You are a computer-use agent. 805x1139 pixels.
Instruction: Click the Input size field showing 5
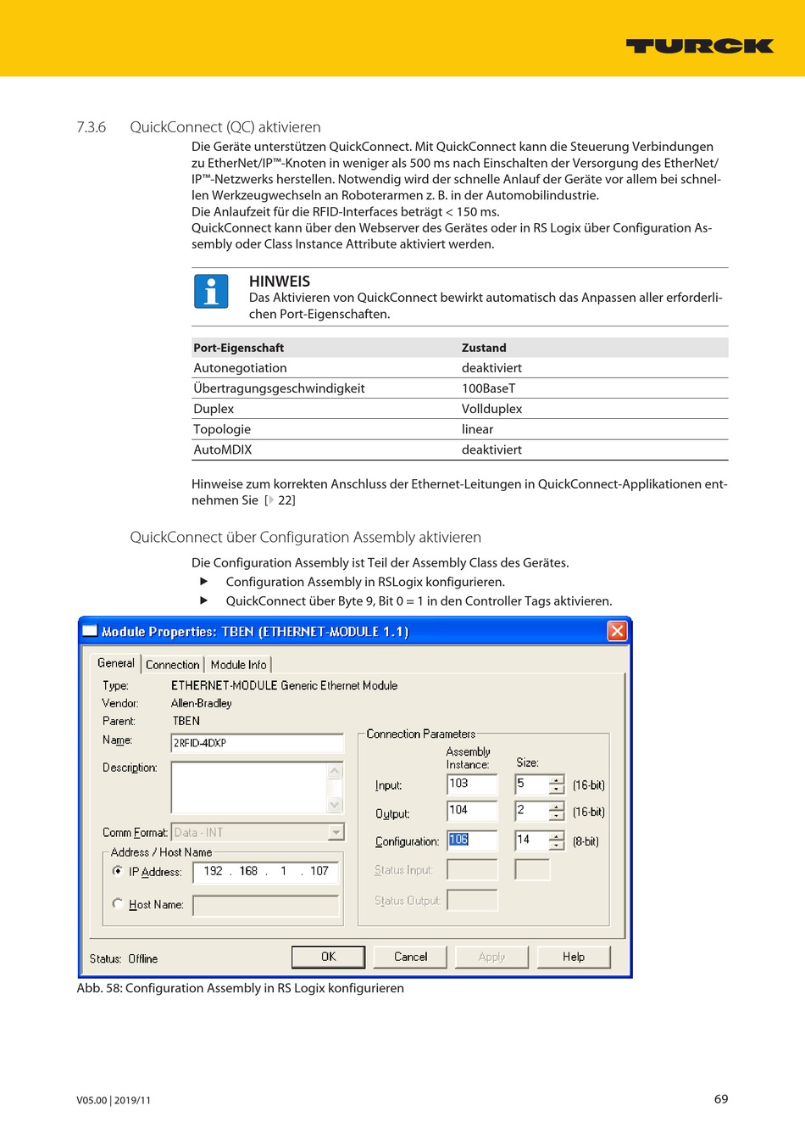[532, 784]
